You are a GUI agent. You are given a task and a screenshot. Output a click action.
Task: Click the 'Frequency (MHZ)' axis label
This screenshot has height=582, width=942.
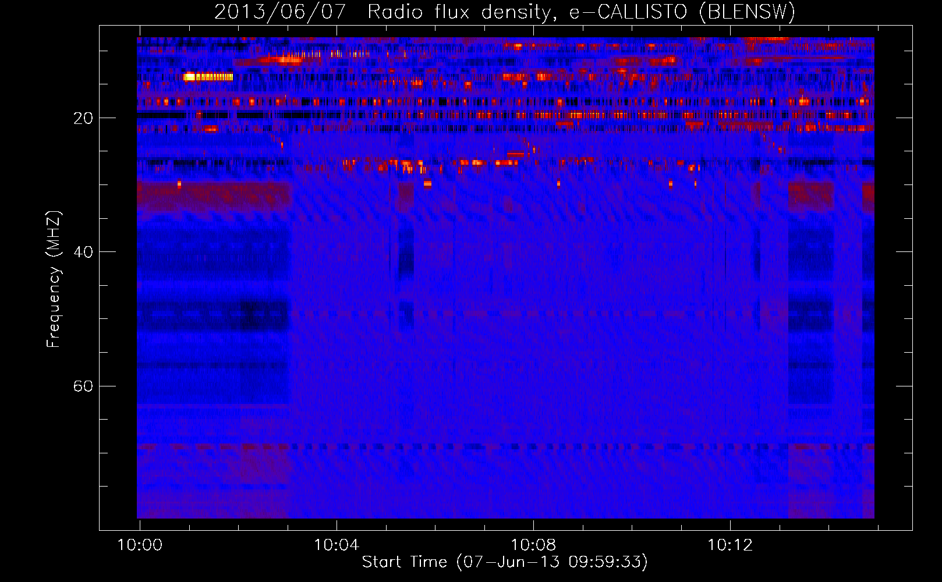point(53,279)
